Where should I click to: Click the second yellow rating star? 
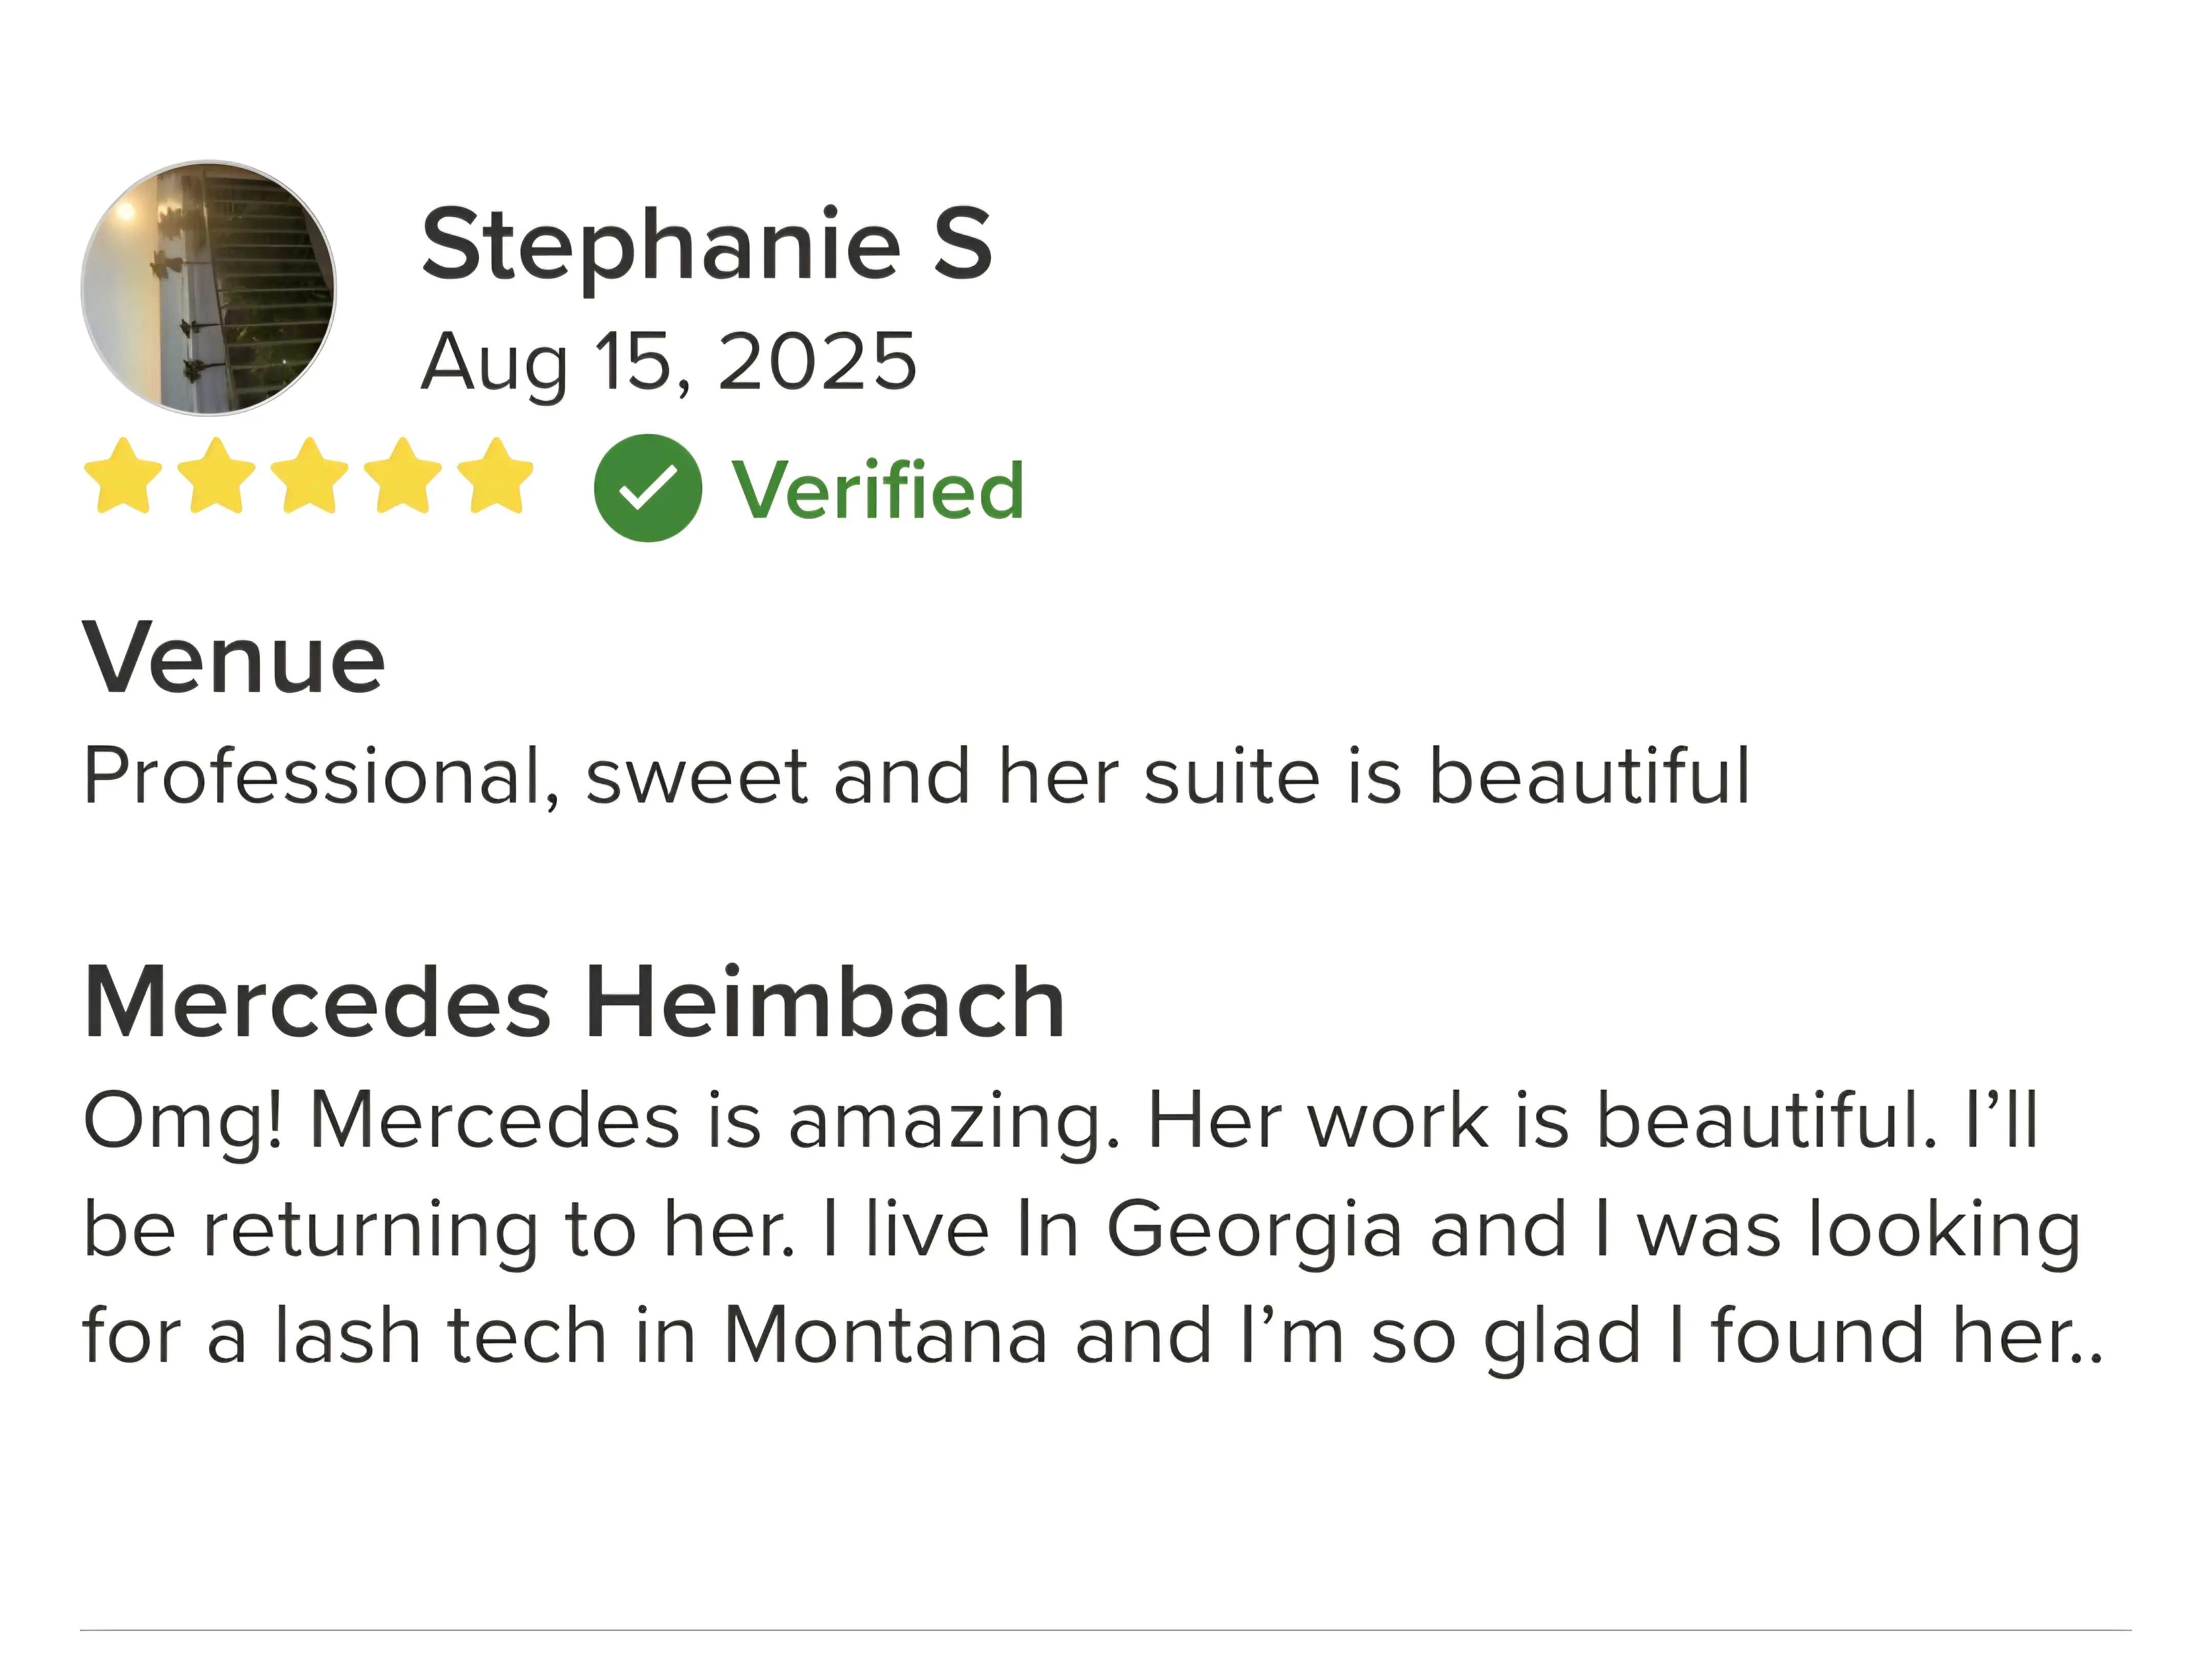(x=216, y=477)
